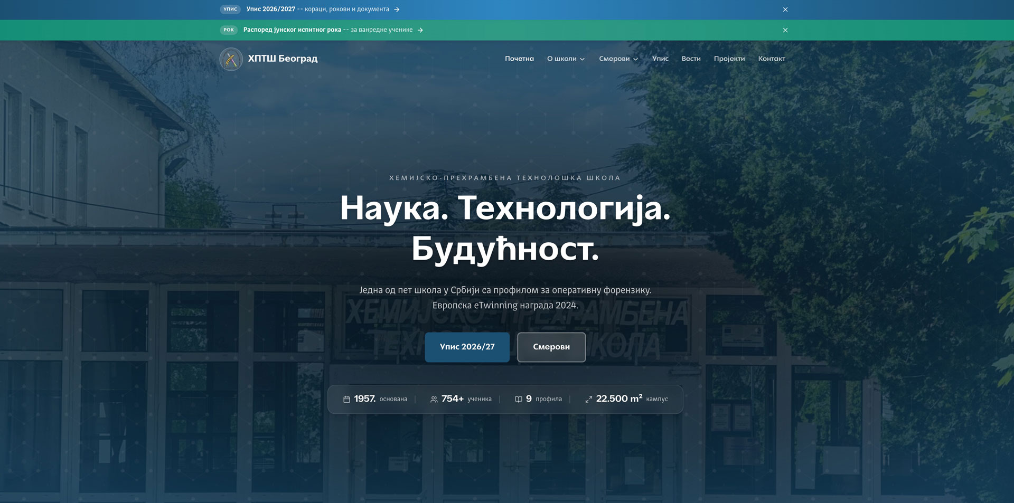1014x503 pixels.
Task: Click the 9 профила statistic
Action: click(x=539, y=399)
